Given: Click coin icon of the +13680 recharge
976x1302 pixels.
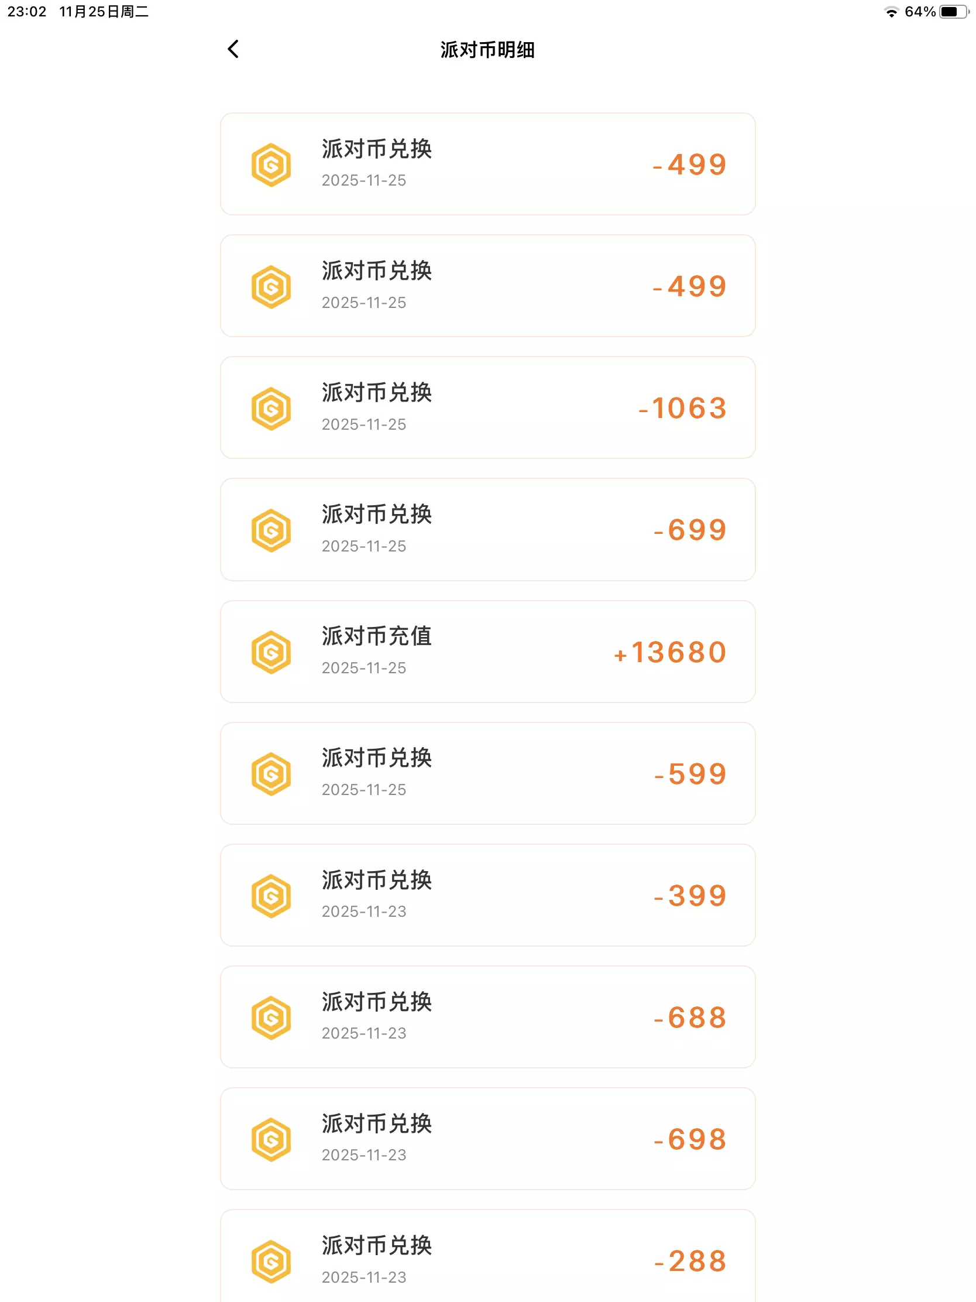Looking at the screenshot, I should coord(272,652).
